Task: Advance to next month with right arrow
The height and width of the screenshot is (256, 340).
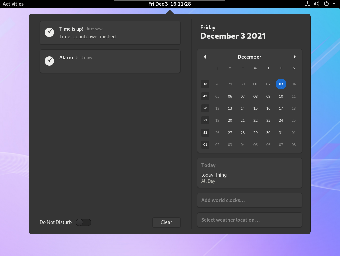Action: [x=294, y=57]
